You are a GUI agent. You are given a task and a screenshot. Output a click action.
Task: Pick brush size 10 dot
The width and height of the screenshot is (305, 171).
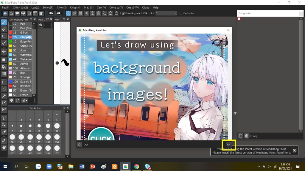(x=21, y=126)
